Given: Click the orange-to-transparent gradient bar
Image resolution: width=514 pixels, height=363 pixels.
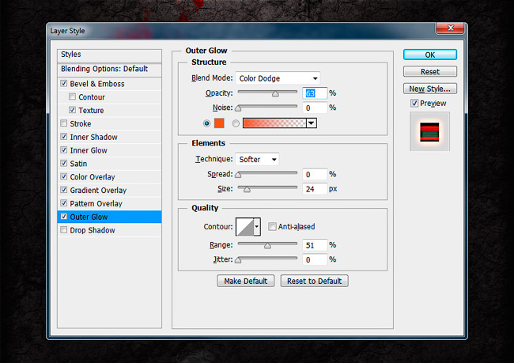Looking at the screenshot, I should [x=274, y=123].
